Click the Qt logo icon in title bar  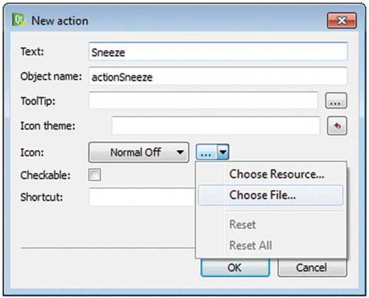[x=18, y=20]
